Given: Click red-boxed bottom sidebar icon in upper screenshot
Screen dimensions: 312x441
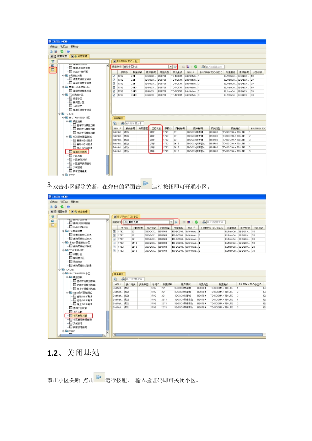Looking at the screenshot, I should (53, 70).
